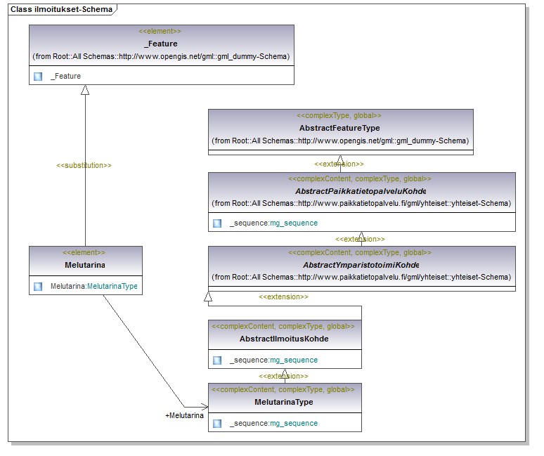This screenshot has width=544, height=456.
Task: Click <<complexType, global>> stereotype of AbstractFeatureType
Action: point(339,115)
